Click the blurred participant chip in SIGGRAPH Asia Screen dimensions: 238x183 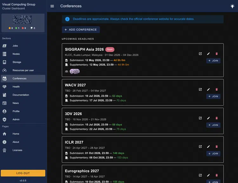click(75, 71)
